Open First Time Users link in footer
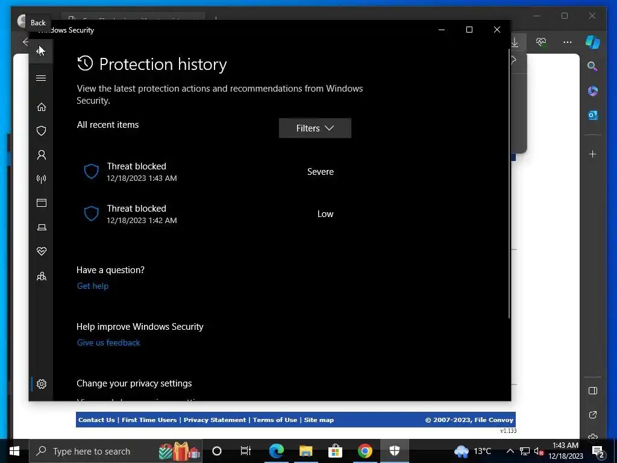617x463 pixels. click(149, 420)
